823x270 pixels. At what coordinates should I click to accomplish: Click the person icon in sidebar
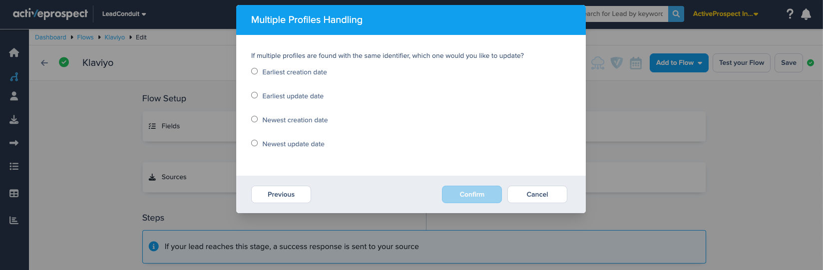pyautogui.click(x=14, y=96)
